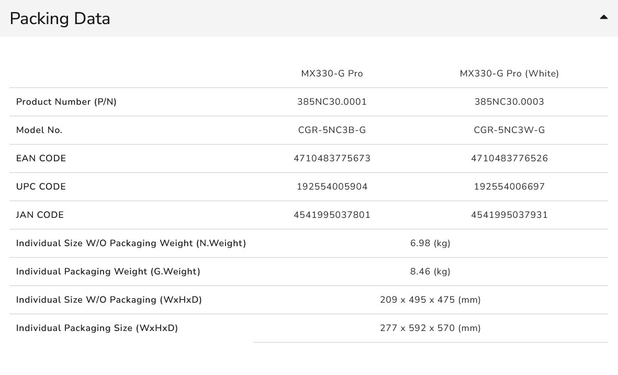Screen dimensions: 618x375
Task: Select the MX330-G Pro column header
Action: pos(332,74)
